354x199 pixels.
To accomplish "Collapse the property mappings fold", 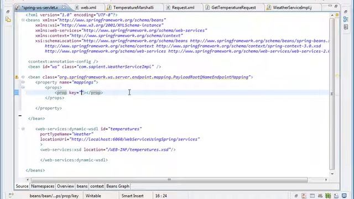I will coord(23,82).
